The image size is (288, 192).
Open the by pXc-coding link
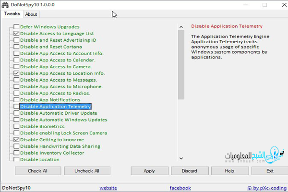coord(267,188)
